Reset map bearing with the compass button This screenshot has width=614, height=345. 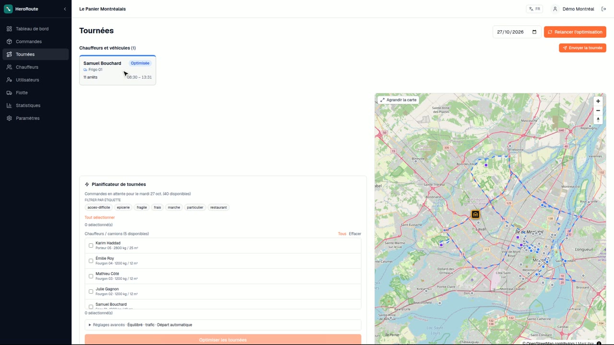click(598, 119)
